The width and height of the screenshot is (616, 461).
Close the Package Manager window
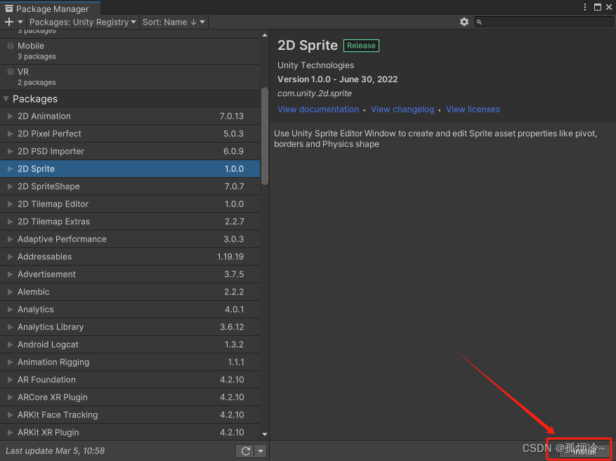pos(609,7)
